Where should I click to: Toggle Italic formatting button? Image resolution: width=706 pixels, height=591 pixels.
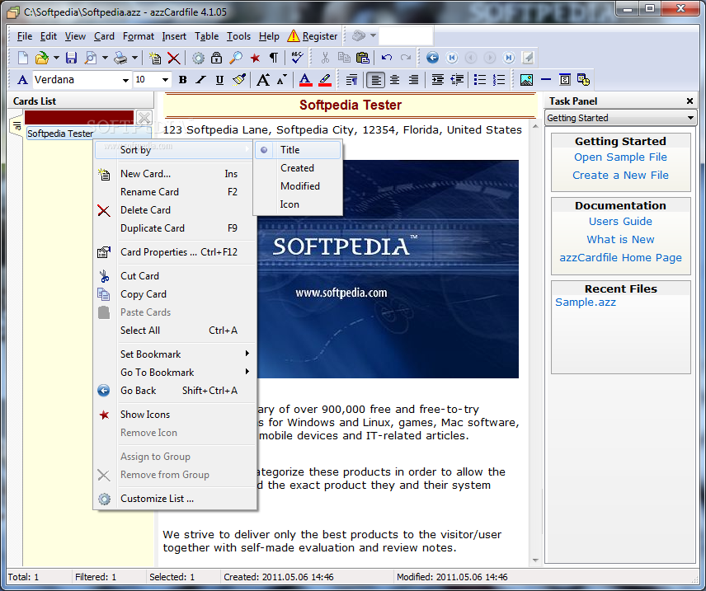[200, 80]
